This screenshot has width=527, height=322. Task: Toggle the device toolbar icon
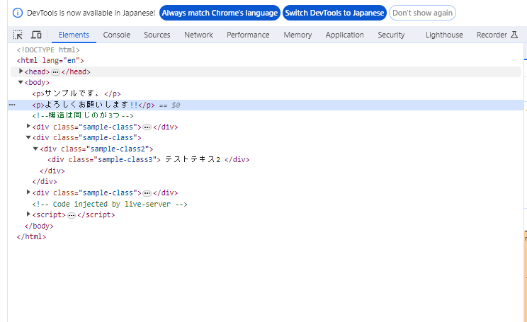coord(36,35)
